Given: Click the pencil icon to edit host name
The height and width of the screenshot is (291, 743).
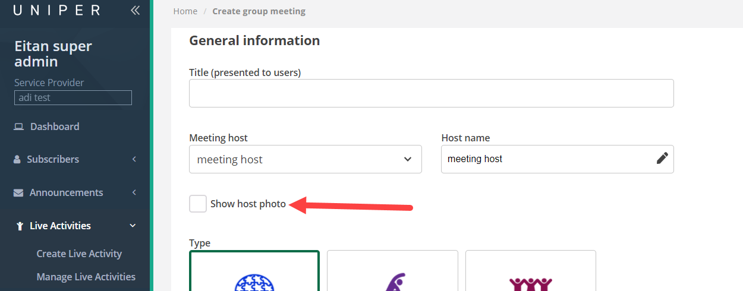Looking at the screenshot, I should (x=662, y=159).
